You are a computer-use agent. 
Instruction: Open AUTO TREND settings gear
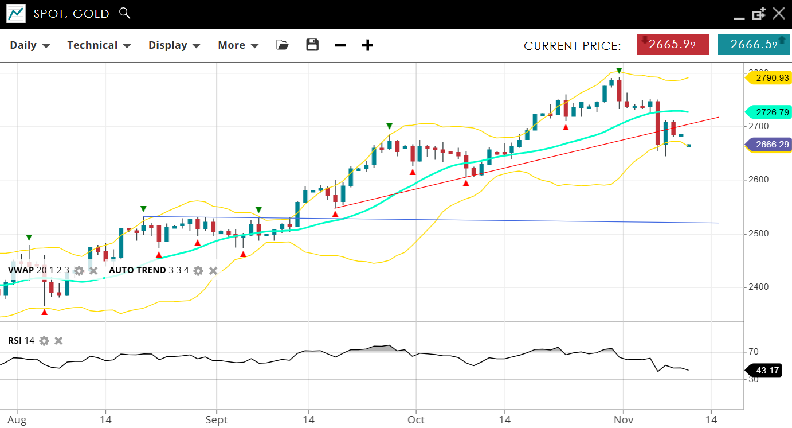tap(198, 270)
